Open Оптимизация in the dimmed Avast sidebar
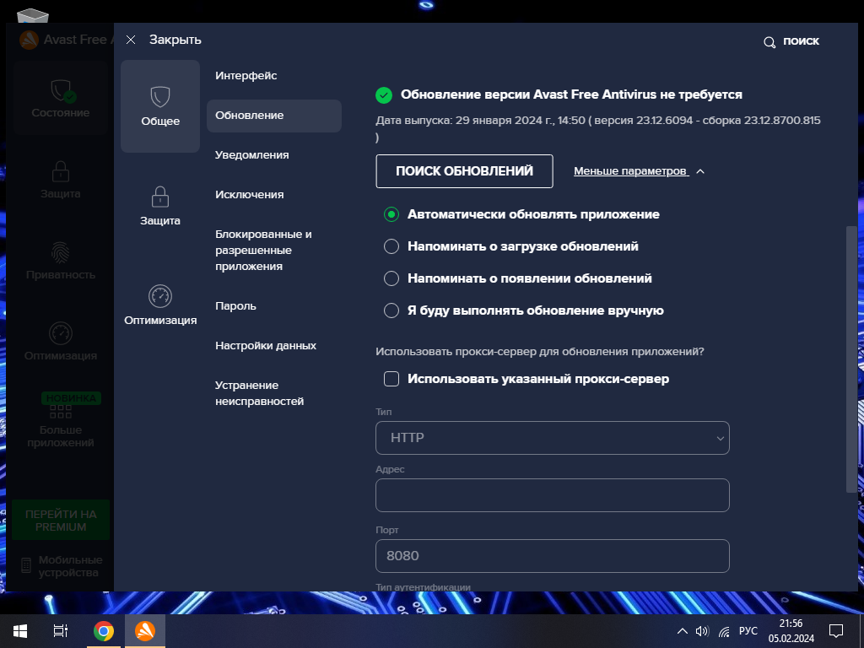 coord(61,342)
